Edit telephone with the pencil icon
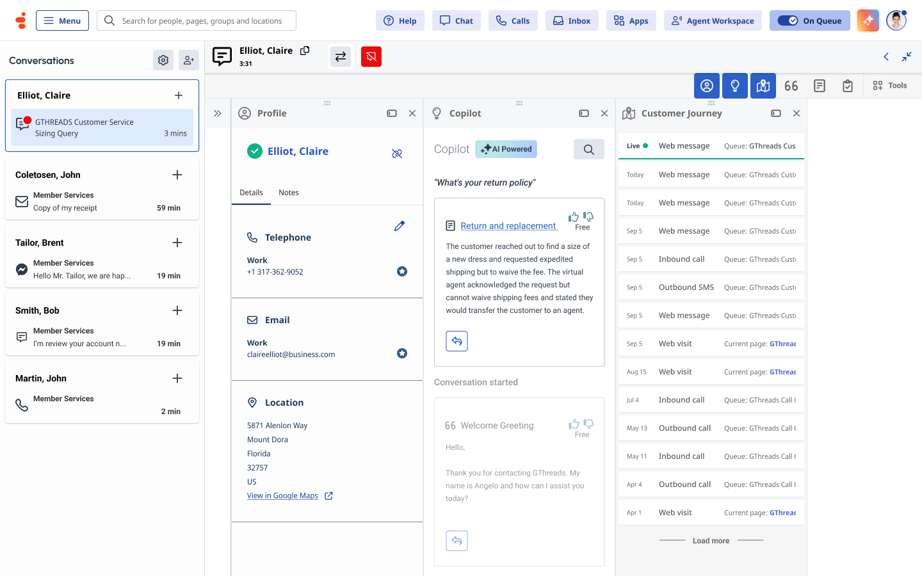 coord(400,226)
